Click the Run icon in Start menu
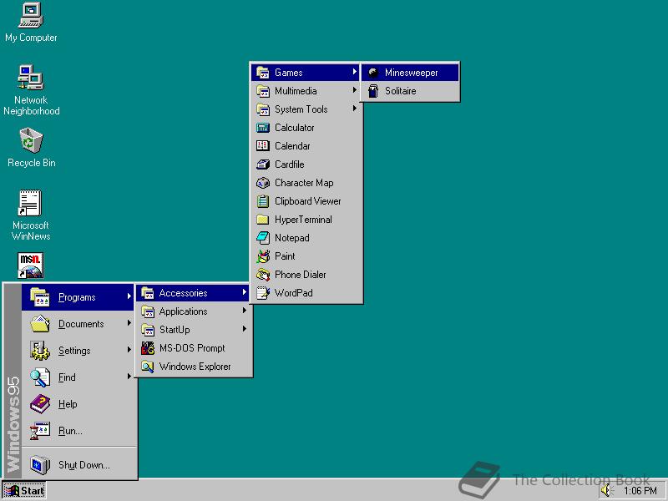Image resolution: width=668 pixels, height=501 pixels. pos(40,431)
